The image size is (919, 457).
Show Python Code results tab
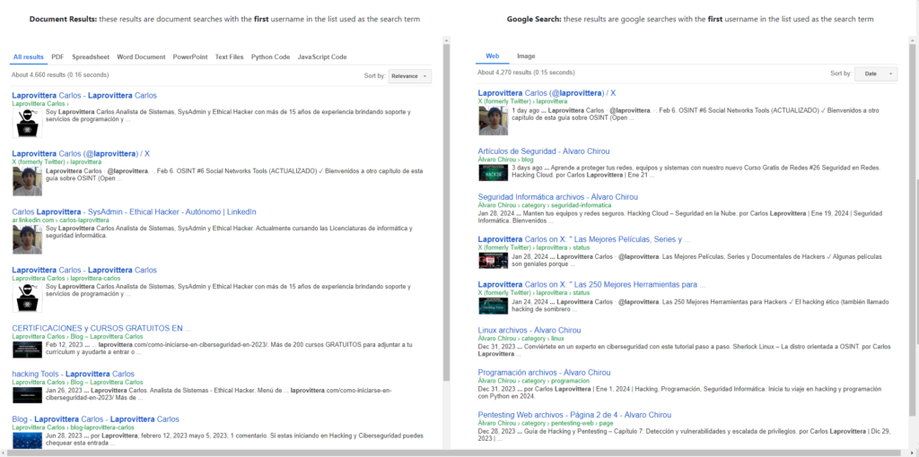pos(270,56)
